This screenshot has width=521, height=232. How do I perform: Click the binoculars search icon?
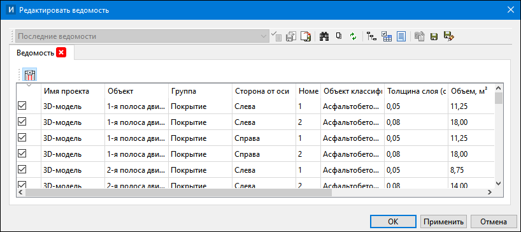click(324, 36)
